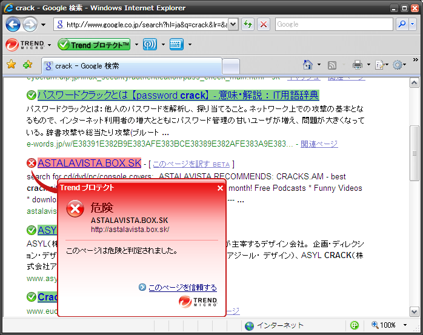Show more toolbar items chevron
423x335 pixels.
[416, 59]
